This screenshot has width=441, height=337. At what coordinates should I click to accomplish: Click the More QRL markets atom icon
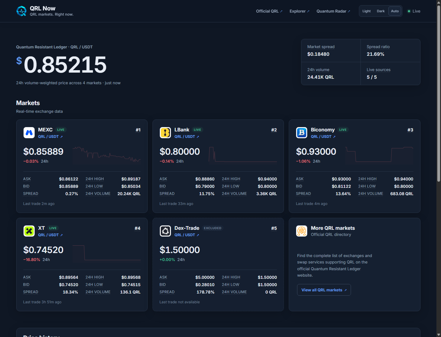click(302, 231)
